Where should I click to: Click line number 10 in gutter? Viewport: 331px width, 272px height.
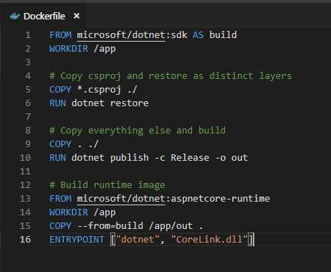point(25,158)
